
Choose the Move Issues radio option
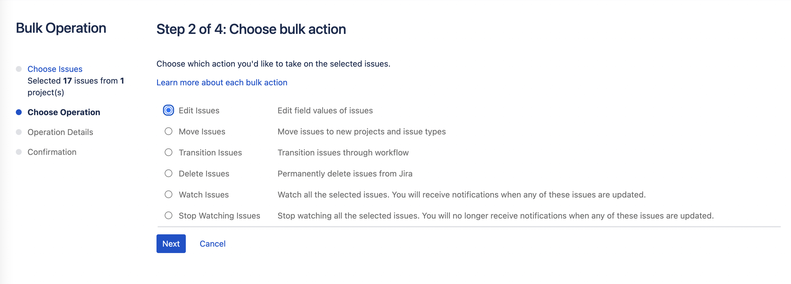(168, 131)
